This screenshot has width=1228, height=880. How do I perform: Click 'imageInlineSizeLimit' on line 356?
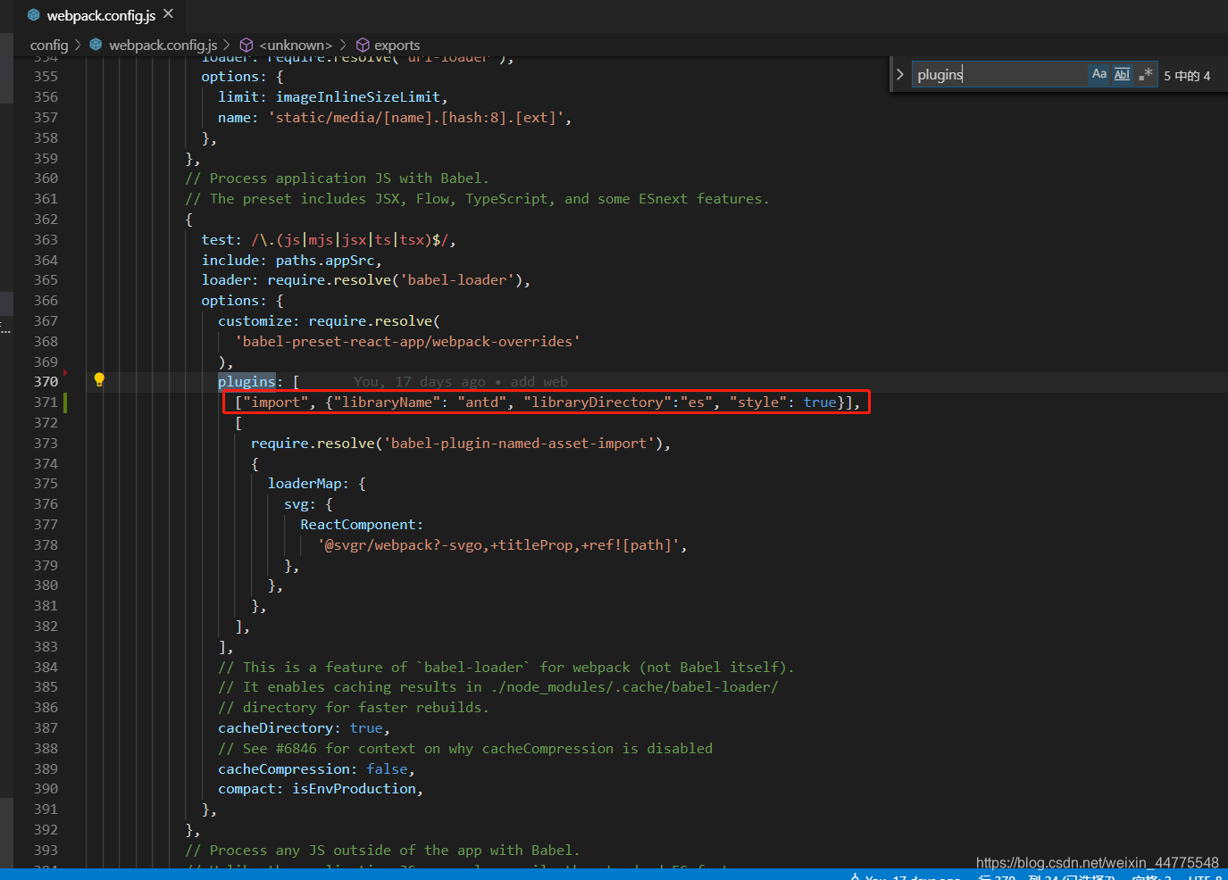pos(357,96)
